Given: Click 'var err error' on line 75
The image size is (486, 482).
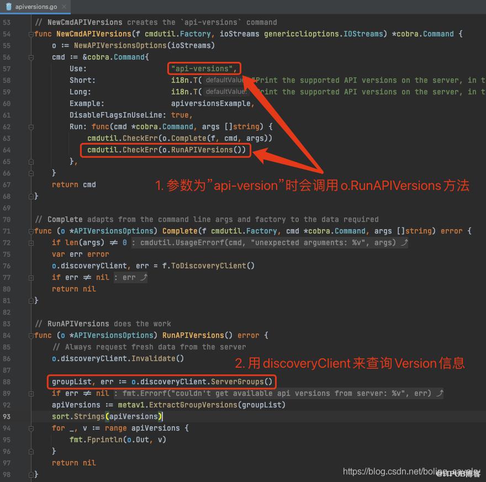Looking at the screenshot, I should click(x=81, y=255).
